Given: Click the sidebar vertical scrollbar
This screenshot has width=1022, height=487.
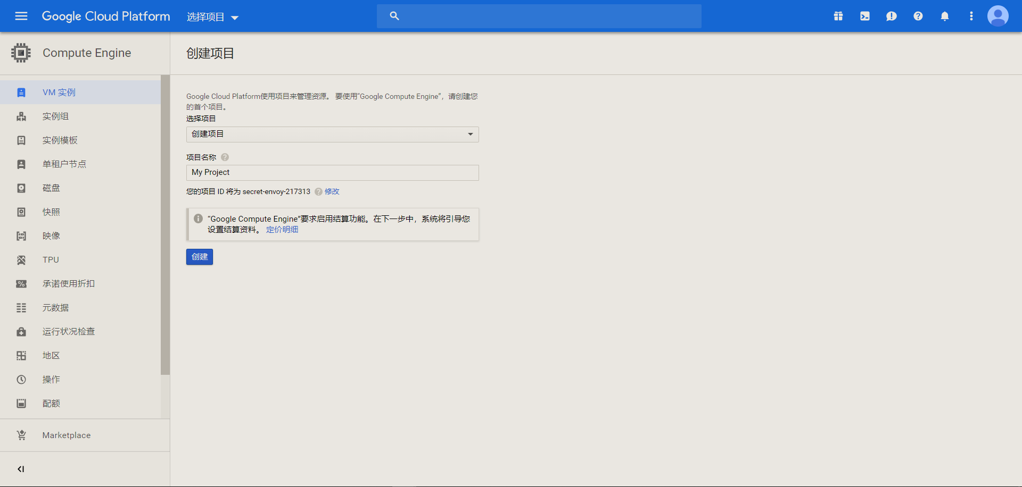Looking at the screenshot, I should click(165, 225).
